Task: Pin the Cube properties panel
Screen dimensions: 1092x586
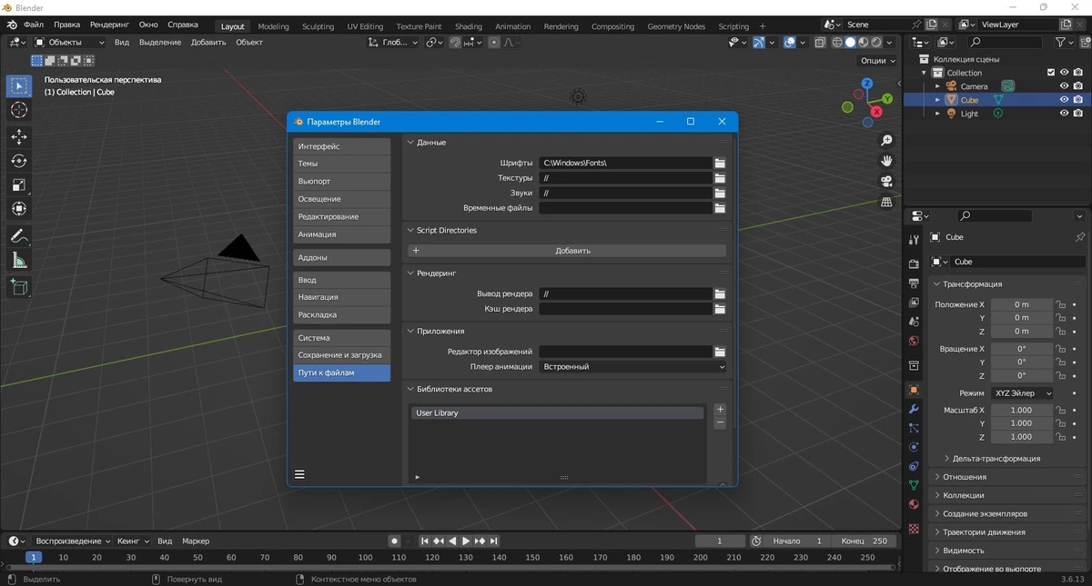Action: (1079, 237)
